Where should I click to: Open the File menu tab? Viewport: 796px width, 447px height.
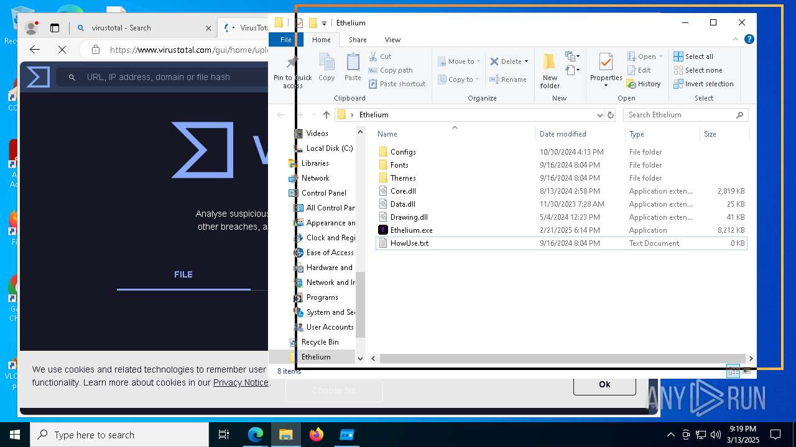(286, 40)
